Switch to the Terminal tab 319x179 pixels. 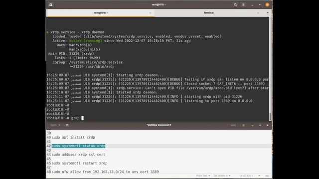coord(208,13)
